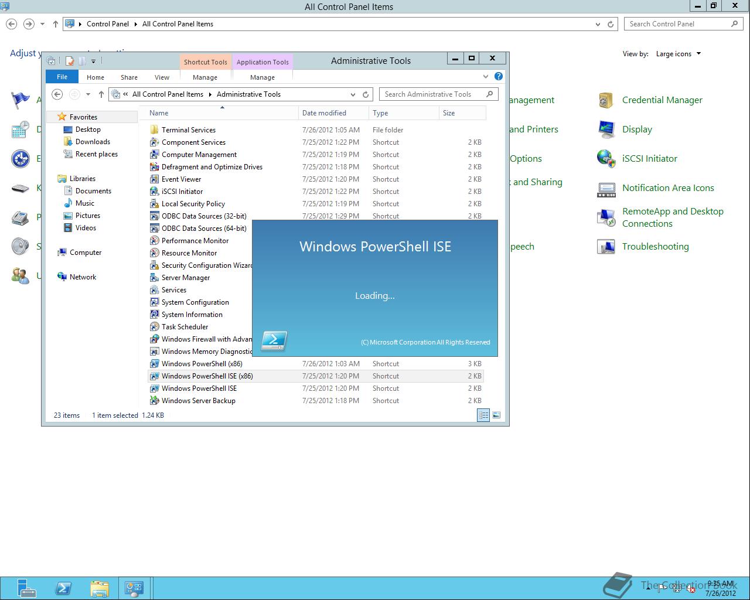Open PowerShell from the taskbar

(63, 588)
